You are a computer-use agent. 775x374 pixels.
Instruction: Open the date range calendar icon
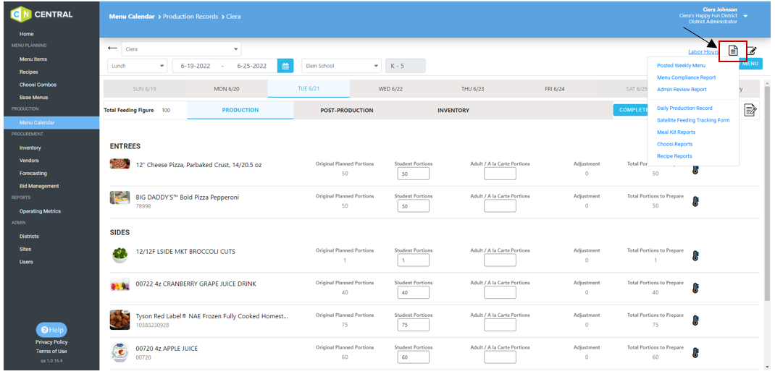click(x=285, y=66)
